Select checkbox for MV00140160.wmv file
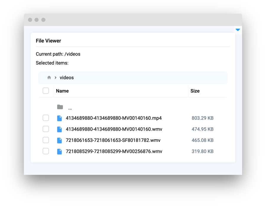This screenshot has height=209, width=266. 46,129
